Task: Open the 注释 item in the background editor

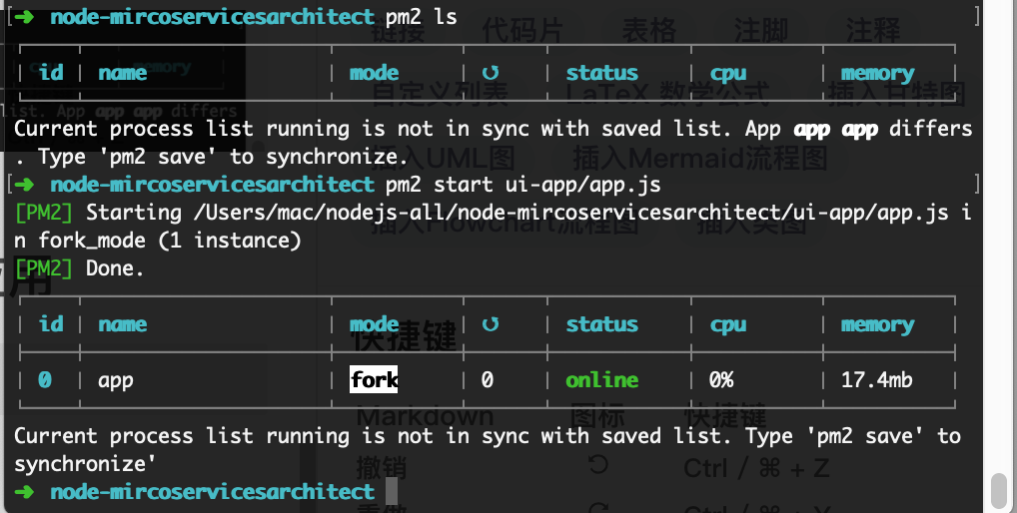Action: pos(872,31)
